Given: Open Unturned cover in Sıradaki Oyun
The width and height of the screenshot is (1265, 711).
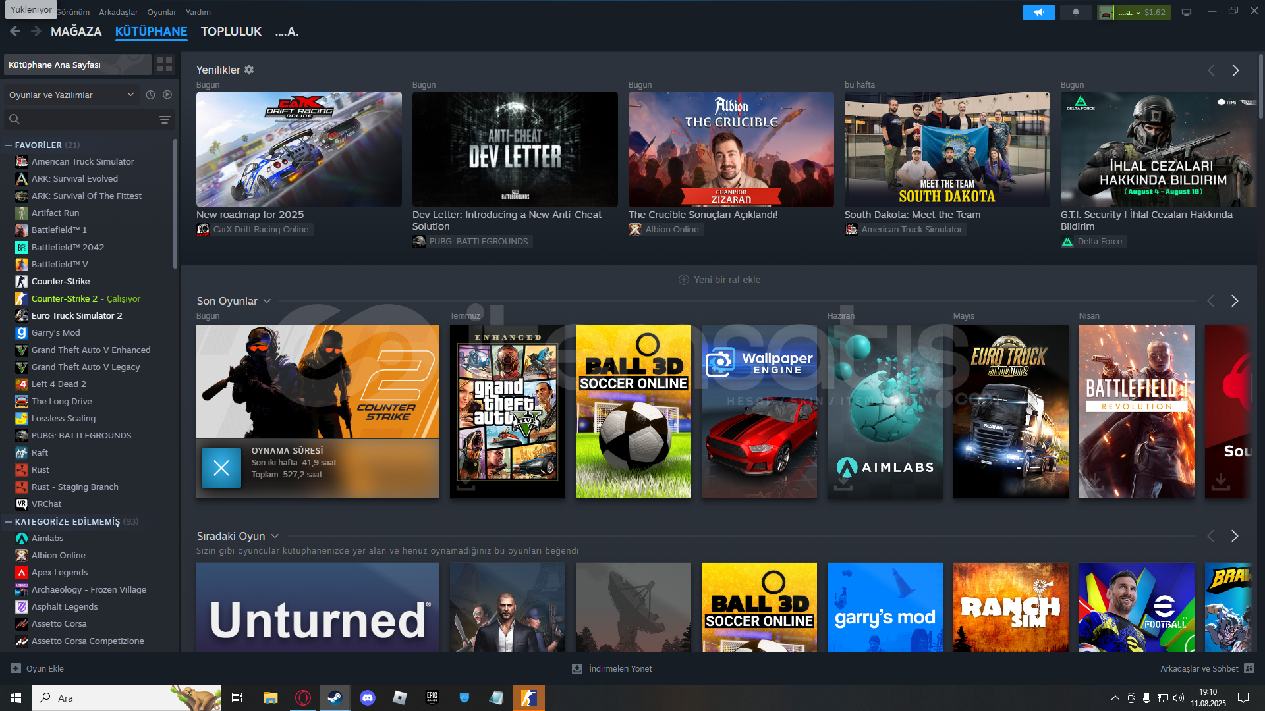Looking at the screenshot, I should click(318, 607).
